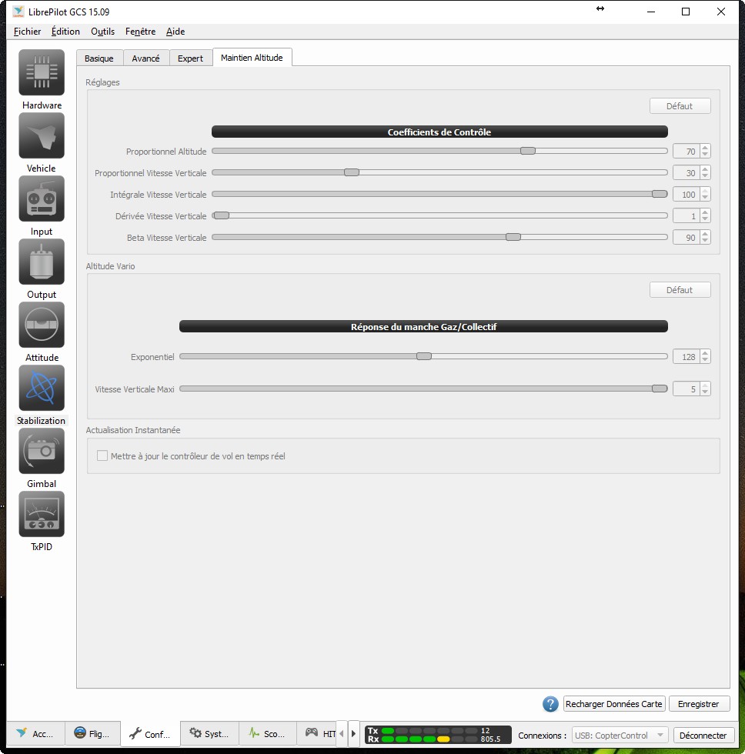745x754 pixels.
Task: Increase Beta Vitesse Verticale with up arrow
Action: click(705, 234)
